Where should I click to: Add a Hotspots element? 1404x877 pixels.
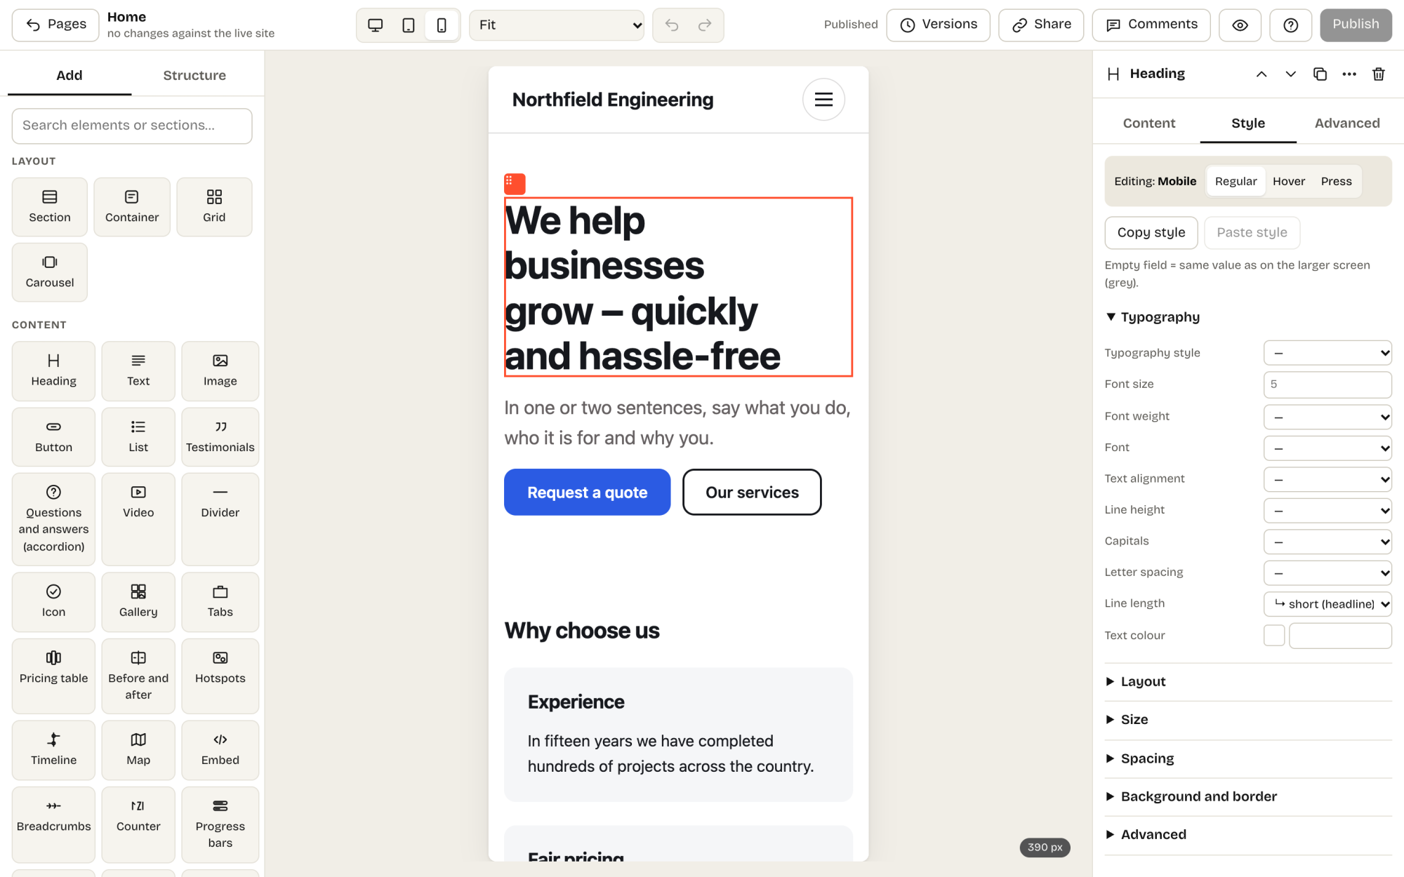(220, 676)
